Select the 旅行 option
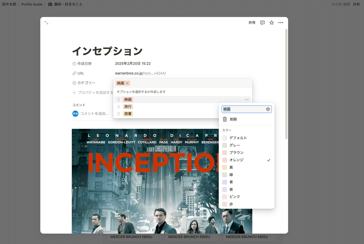This screenshot has width=364, height=244. (x=128, y=107)
